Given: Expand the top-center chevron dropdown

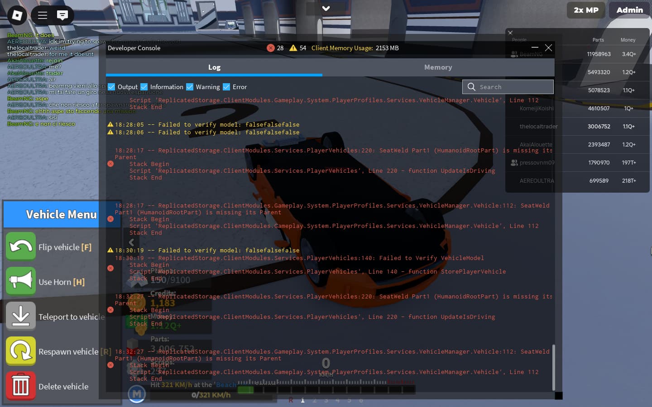Looking at the screenshot, I should (326, 9).
